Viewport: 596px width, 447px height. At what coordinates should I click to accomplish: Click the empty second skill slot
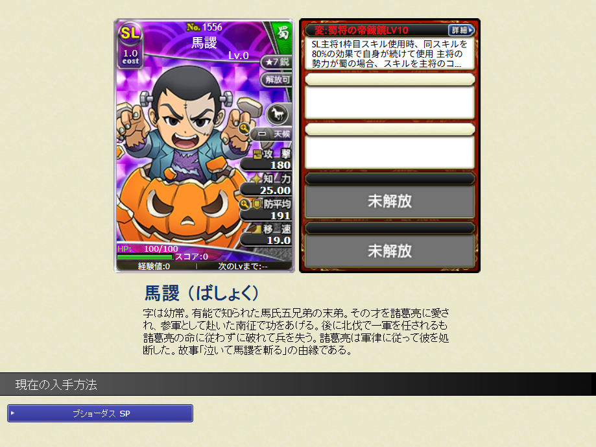[x=390, y=103]
